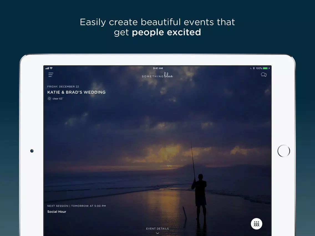The image size is (315, 236).
Task: Click the "KATIE & BRAD'S WEDDING" title
Action: coord(76,92)
